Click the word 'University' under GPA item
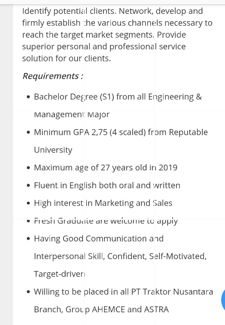Image resolution: width=225 pixels, height=325 pixels. 53,150
